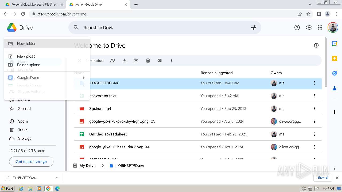342x192 pixels.
Task: Copy link of selected file
Action: (x=160, y=61)
